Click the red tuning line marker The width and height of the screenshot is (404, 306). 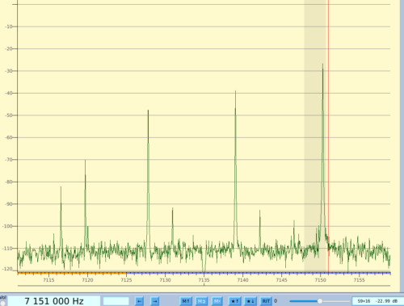coord(328,135)
